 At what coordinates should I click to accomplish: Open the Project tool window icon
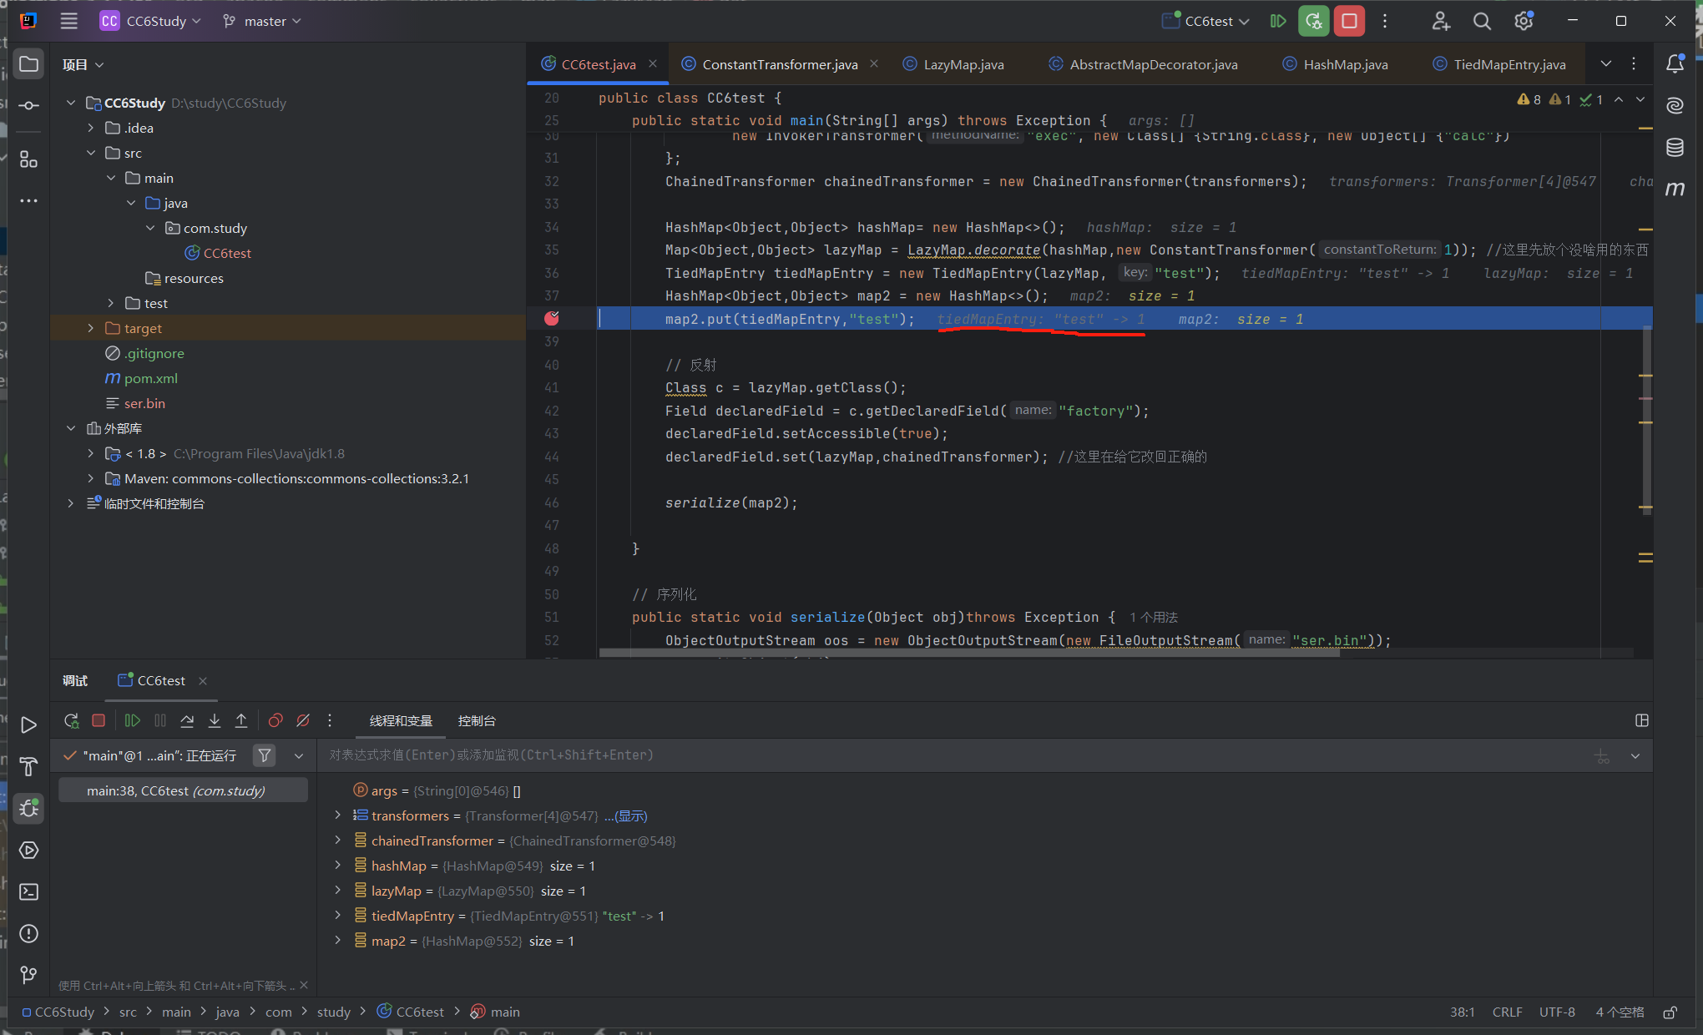(28, 64)
